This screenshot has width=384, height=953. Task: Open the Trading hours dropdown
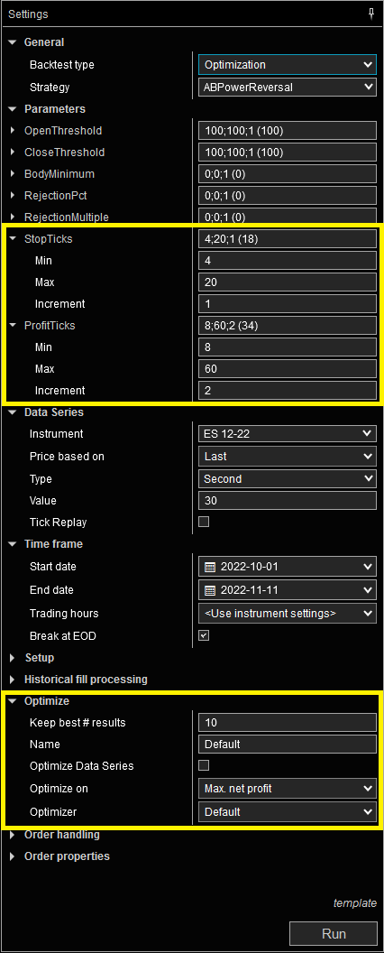(288, 614)
